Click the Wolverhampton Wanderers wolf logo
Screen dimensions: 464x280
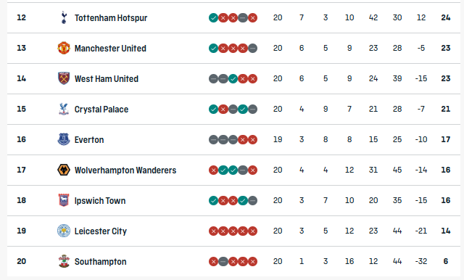tap(64, 170)
